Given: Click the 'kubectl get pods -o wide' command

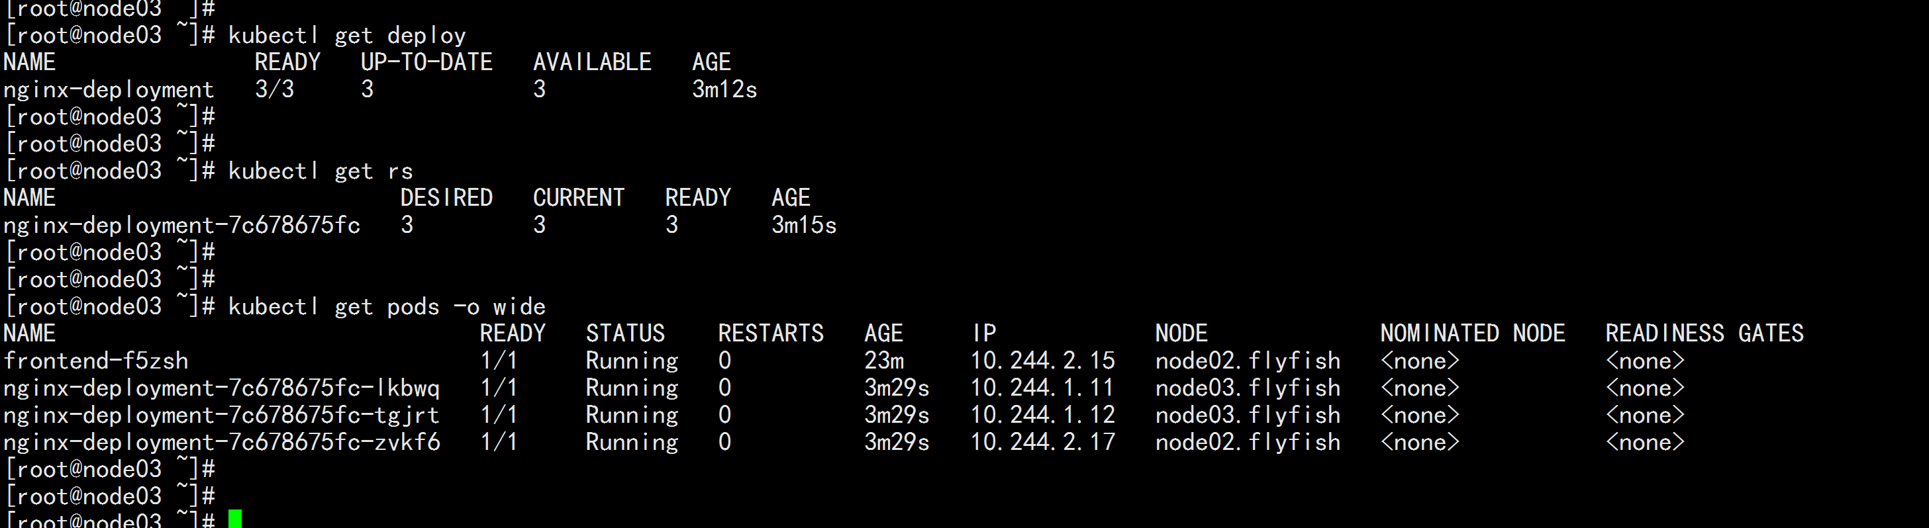Looking at the screenshot, I should (387, 306).
